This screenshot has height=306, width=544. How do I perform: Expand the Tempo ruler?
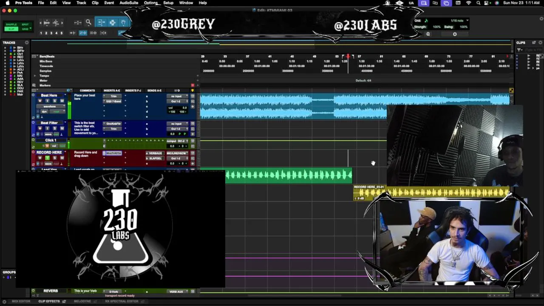[x=35, y=76]
